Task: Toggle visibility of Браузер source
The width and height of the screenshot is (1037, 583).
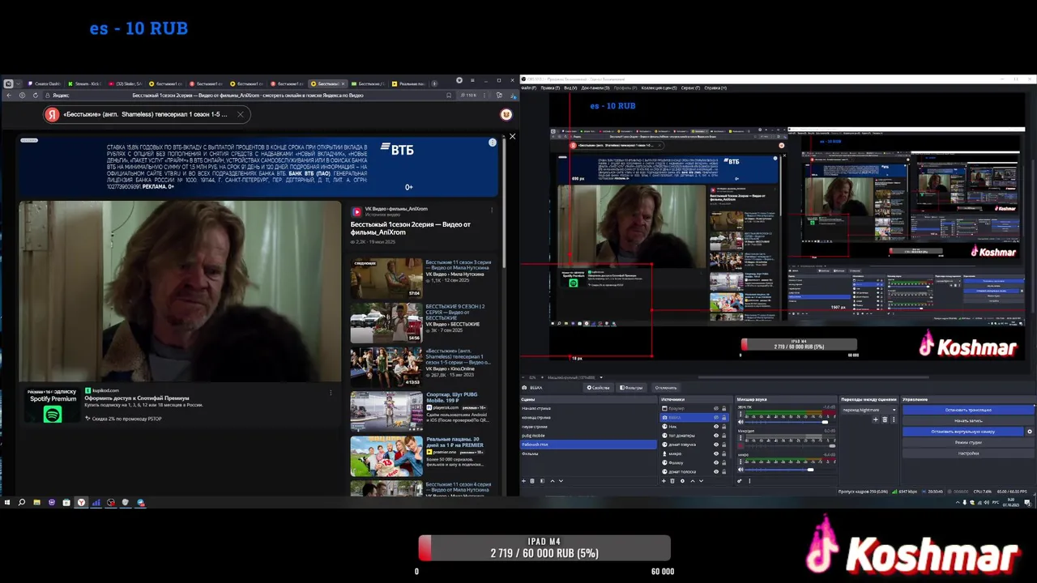Action: click(716, 408)
